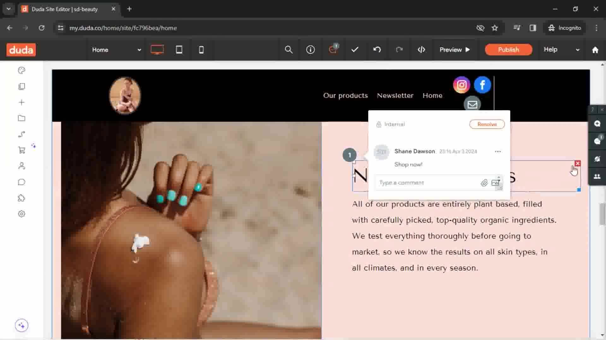Toggle comment visibility in side panel
The height and width of the screenshot is (340, 606).
point(597,159)
